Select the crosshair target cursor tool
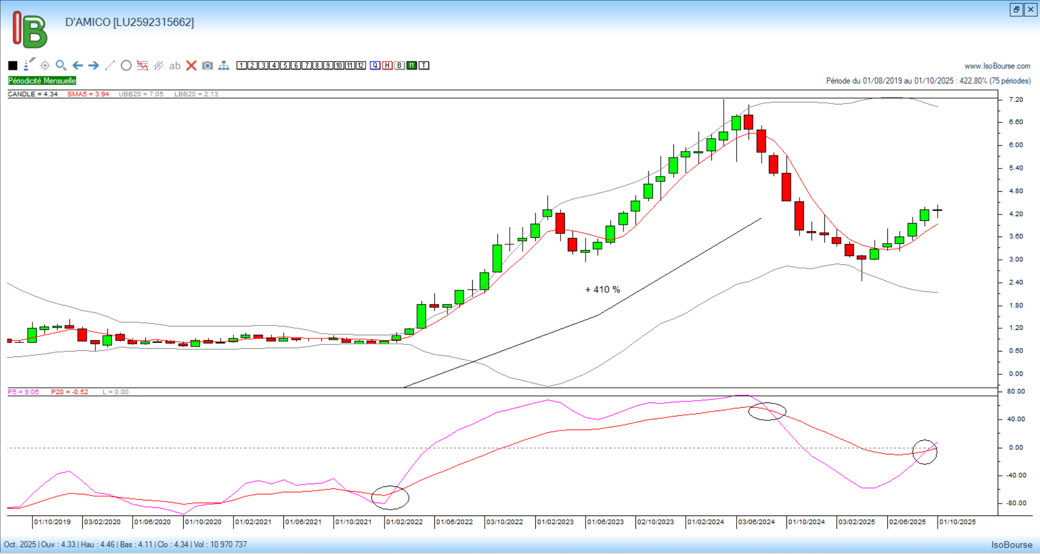Viewport: 1040px width, 554px height. tap(45, 66)
